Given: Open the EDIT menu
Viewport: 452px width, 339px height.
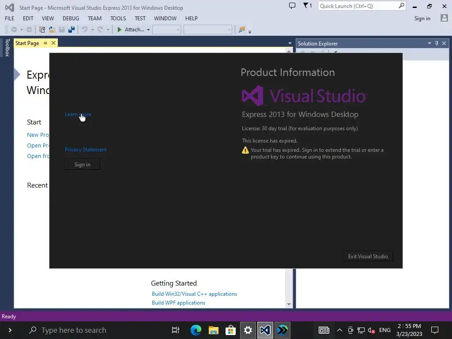Looking at the screenshot, I should [28, 19].
